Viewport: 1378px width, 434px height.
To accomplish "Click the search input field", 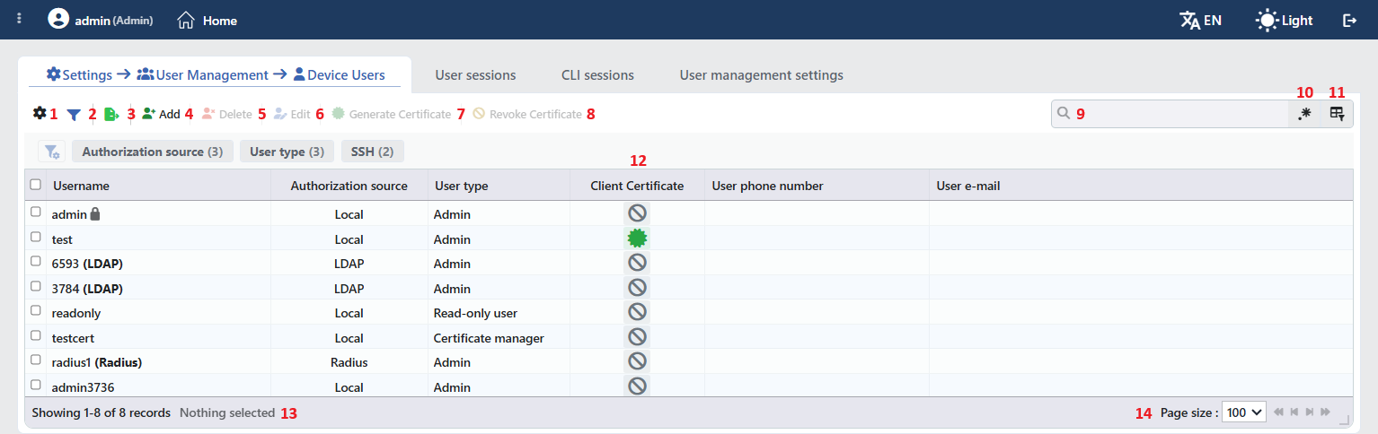I will tap(1170, 114).
